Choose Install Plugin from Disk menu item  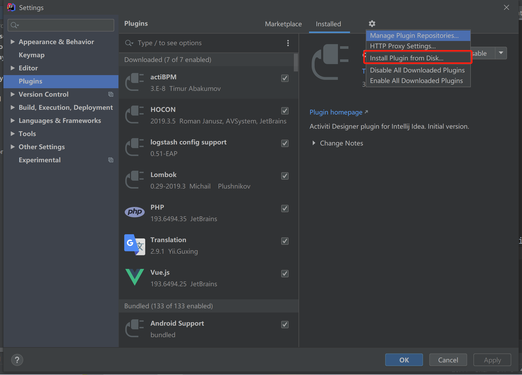click(x=418, y=58)
